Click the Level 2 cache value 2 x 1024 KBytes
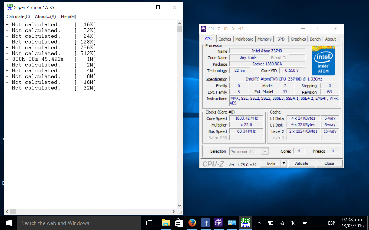Viewport: 369px width, 230px height. (303, 131)
